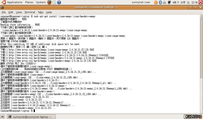Click the 'sudo apt-get install linux-eeepc' command line

coord(48,17)
